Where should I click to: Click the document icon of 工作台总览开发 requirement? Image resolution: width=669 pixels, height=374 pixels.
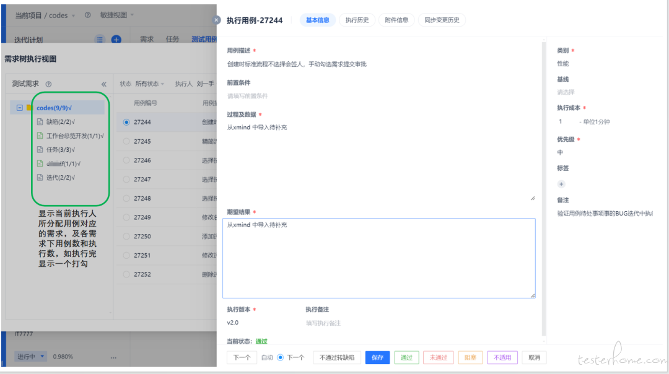pyautogui.click(x=40, y=136)
